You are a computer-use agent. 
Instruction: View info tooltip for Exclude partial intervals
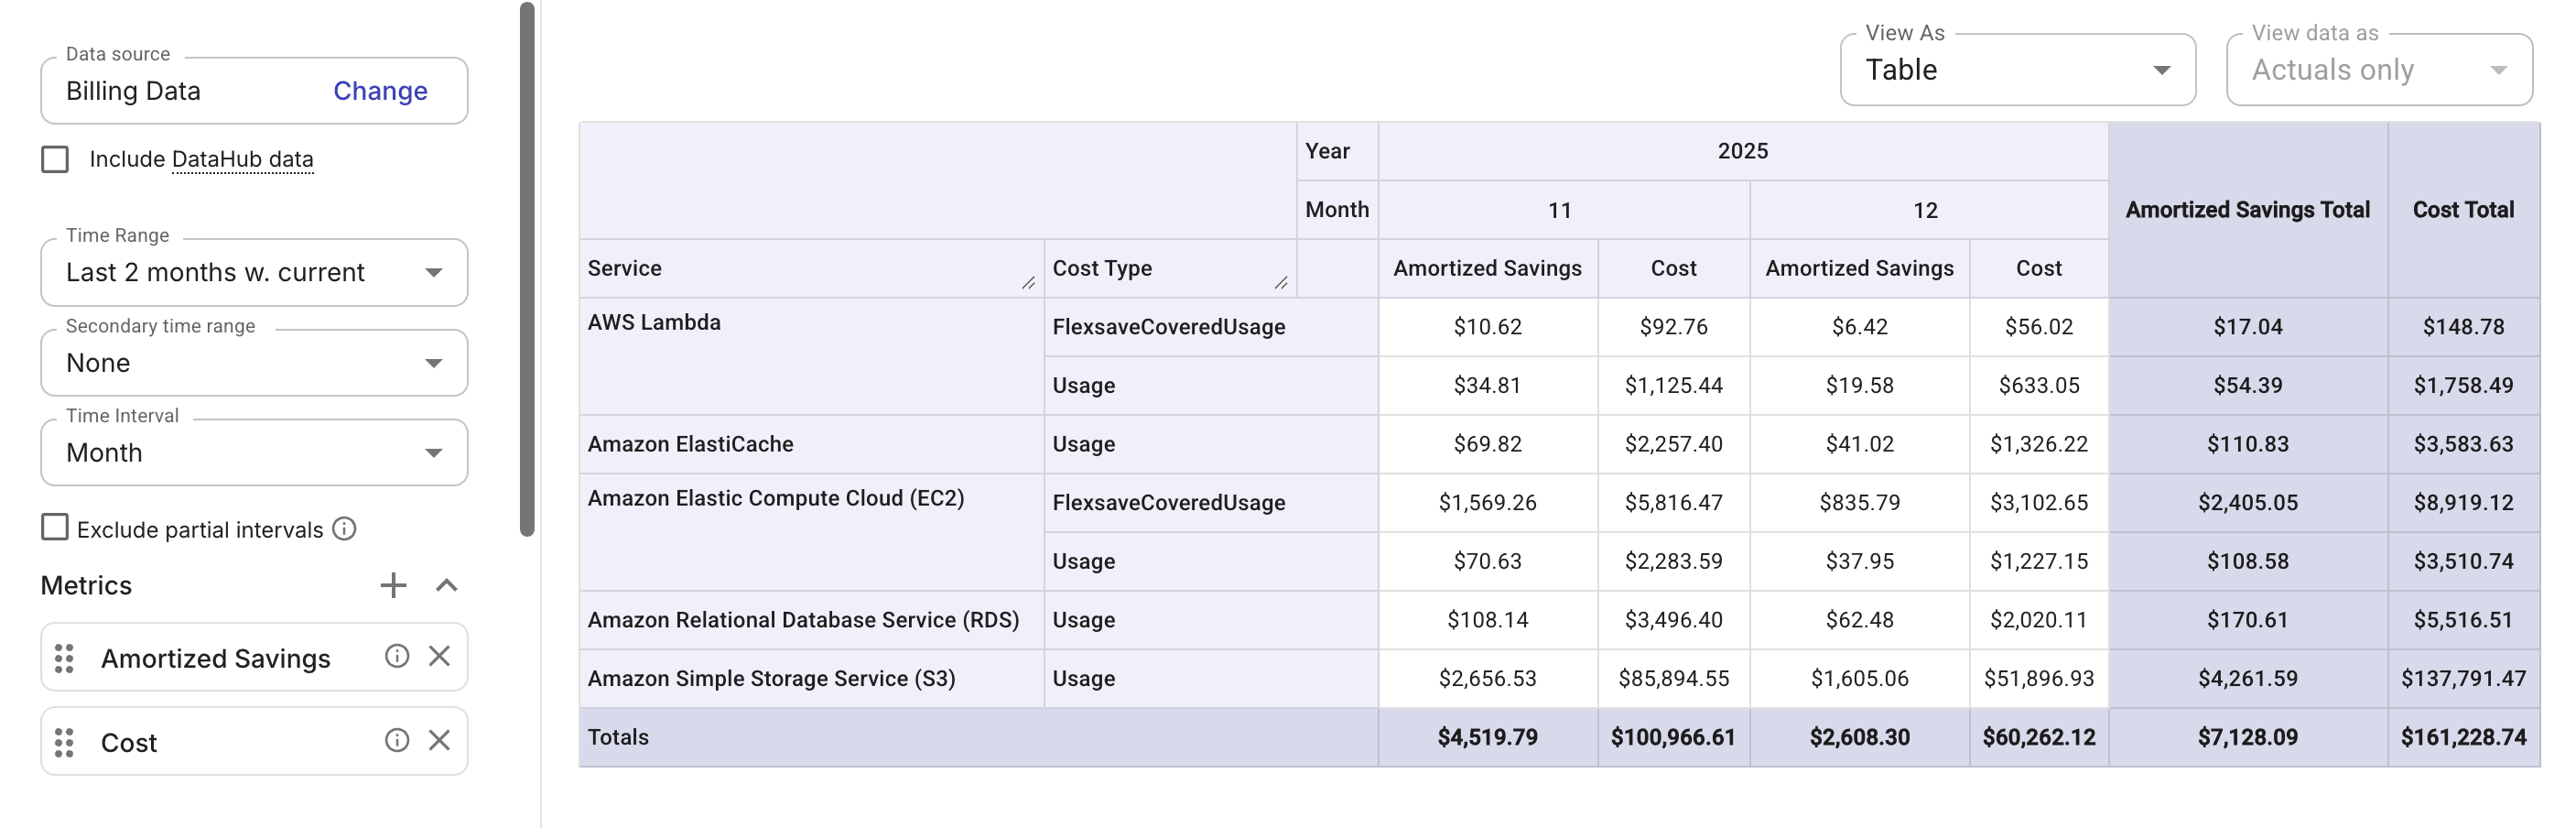342,529
